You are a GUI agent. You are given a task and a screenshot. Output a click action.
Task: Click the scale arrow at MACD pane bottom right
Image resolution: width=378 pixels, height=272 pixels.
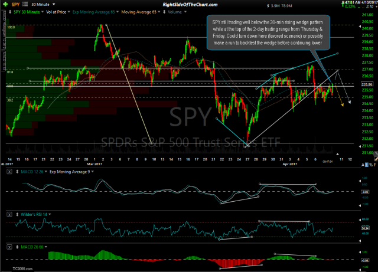coord(360,205)
